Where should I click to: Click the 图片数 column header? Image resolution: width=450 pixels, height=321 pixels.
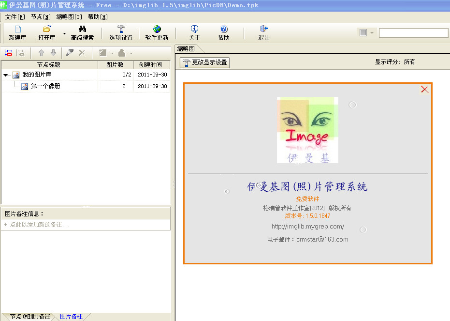pos(116,65)
